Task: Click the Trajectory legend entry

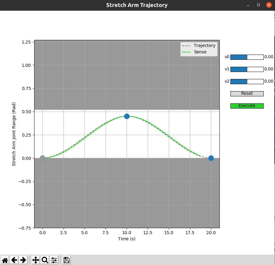Action: click(199, 45)
